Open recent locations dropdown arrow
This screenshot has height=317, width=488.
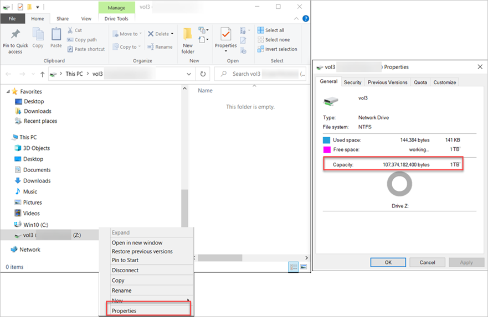pyautogui.click(x=33, y=74)
